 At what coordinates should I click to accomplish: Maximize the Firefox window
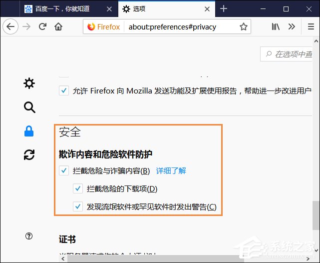(286, 9)
